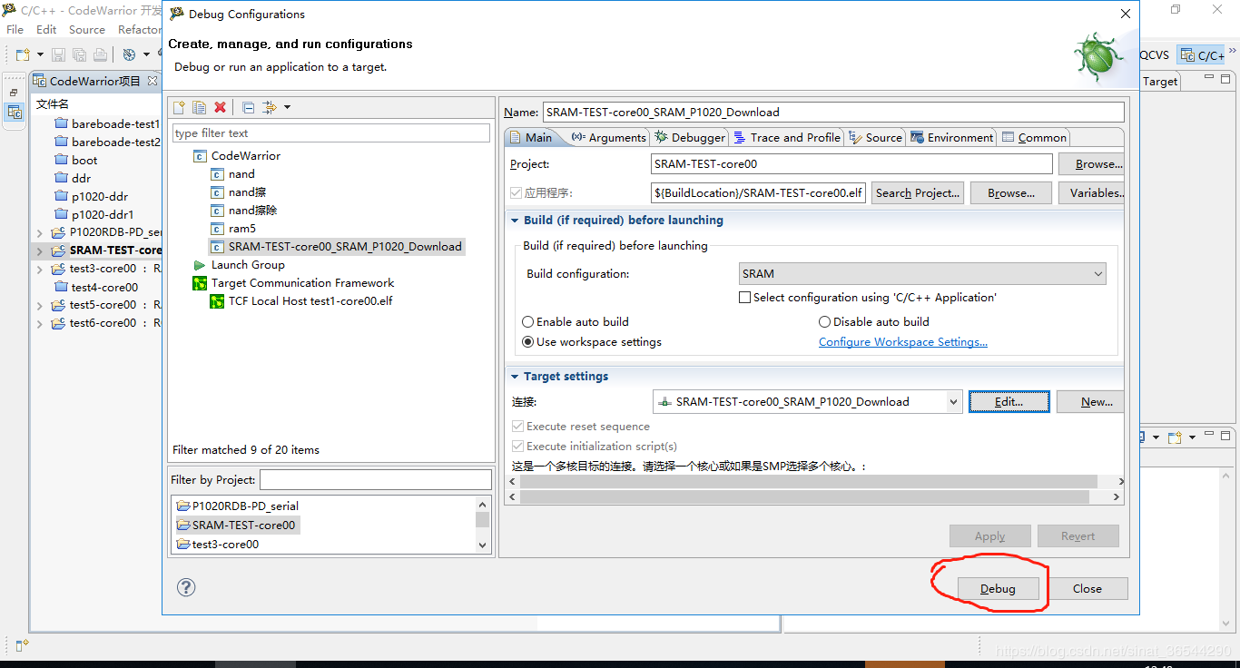Select the ram5 launch configuration
The width and height of the screenshot is (1240, 668).
point(241,229)
